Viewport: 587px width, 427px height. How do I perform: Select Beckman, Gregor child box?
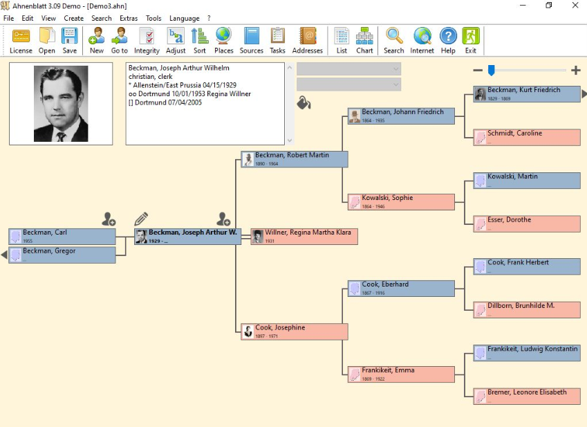coord(62,255)
